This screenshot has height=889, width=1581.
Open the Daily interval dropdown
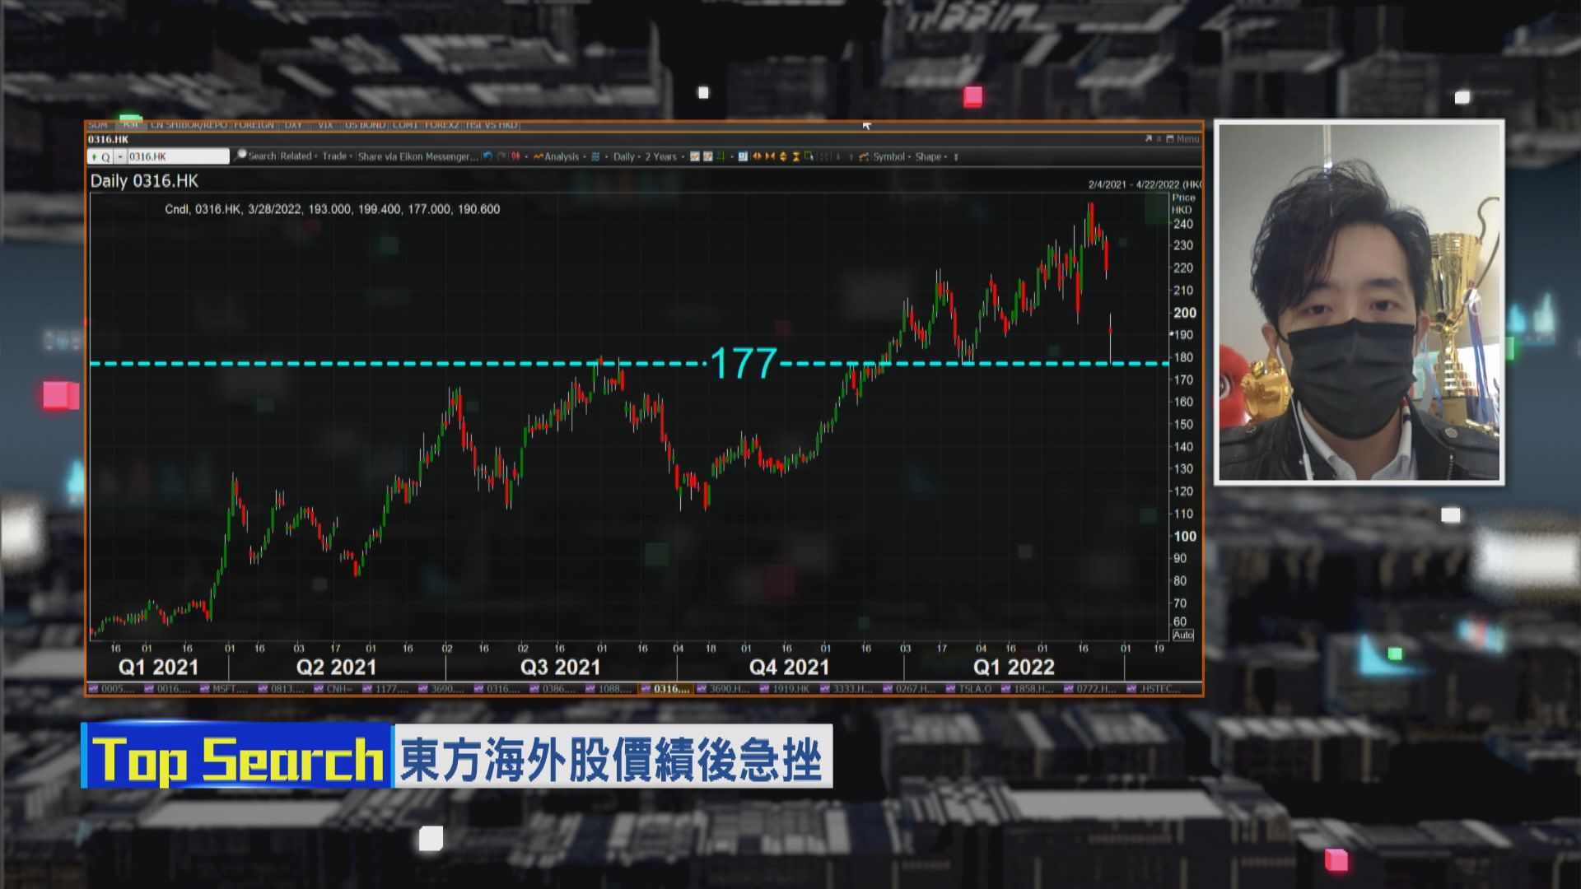(625, 156)
